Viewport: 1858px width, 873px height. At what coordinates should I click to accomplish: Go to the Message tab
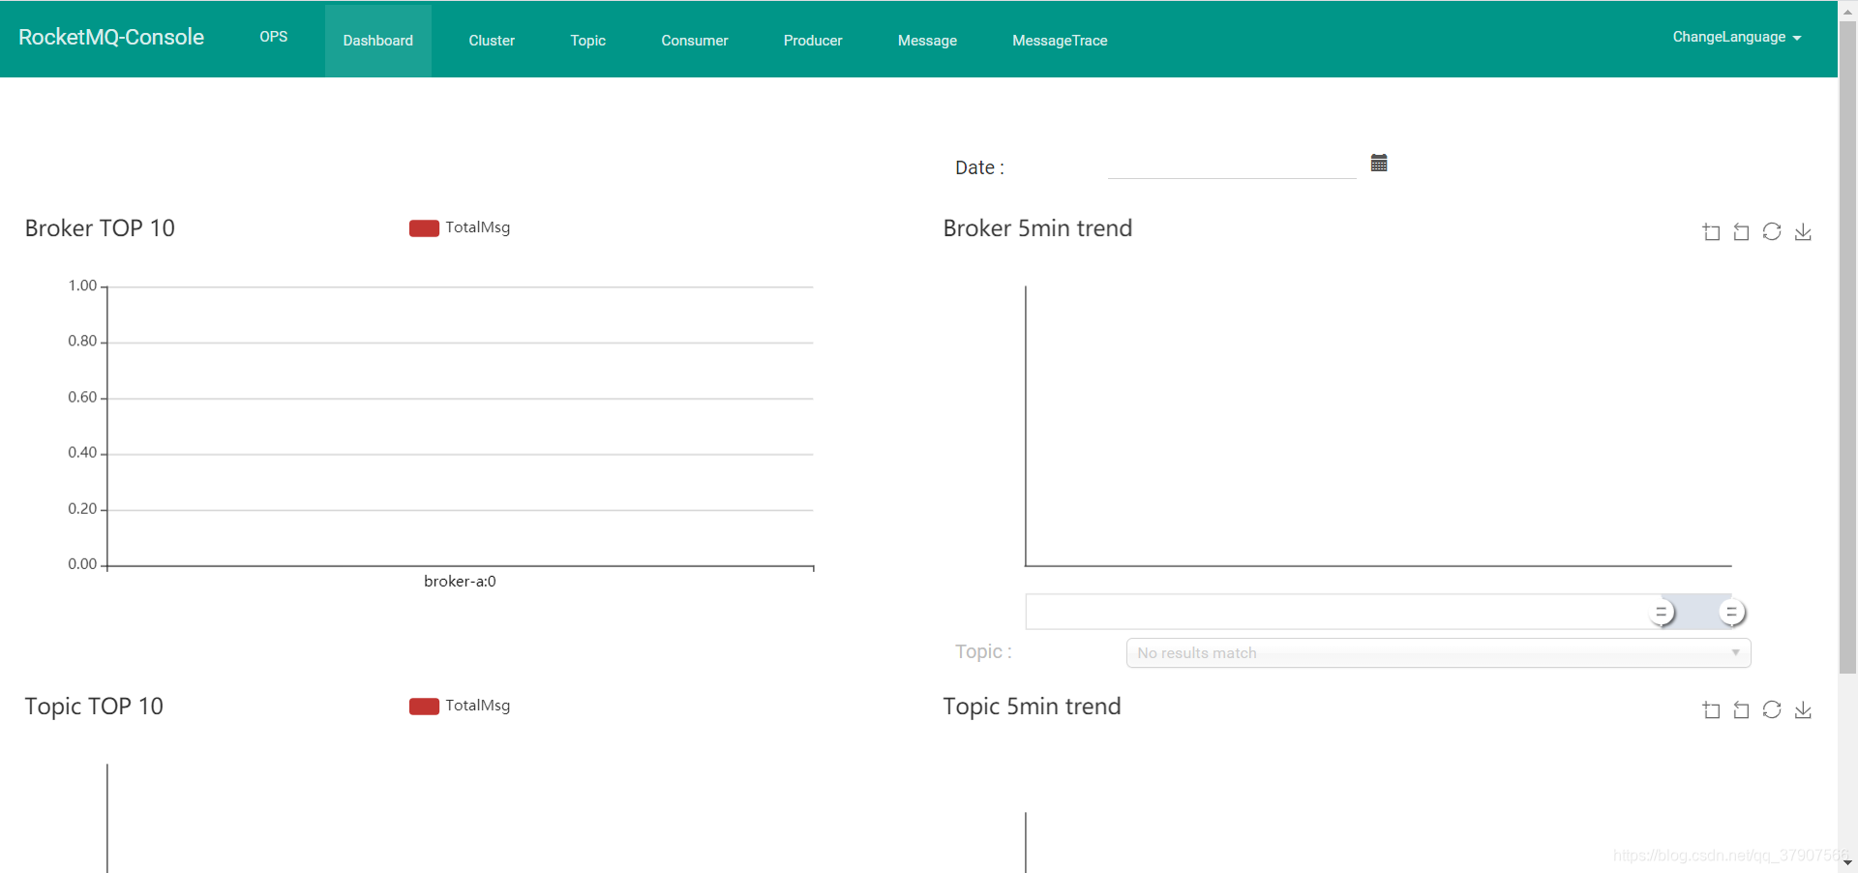click(x=927, y=41)
